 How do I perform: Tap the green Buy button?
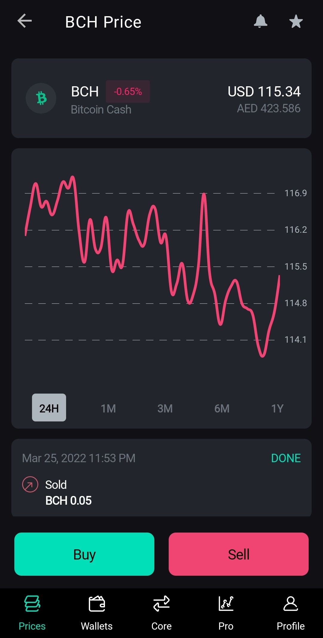pyautogui.click(x=84, y=554)
